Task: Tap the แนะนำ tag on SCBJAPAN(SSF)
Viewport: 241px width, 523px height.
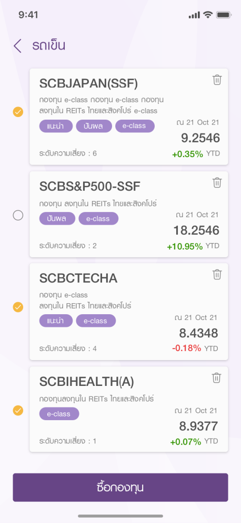Action: point(56,126)
